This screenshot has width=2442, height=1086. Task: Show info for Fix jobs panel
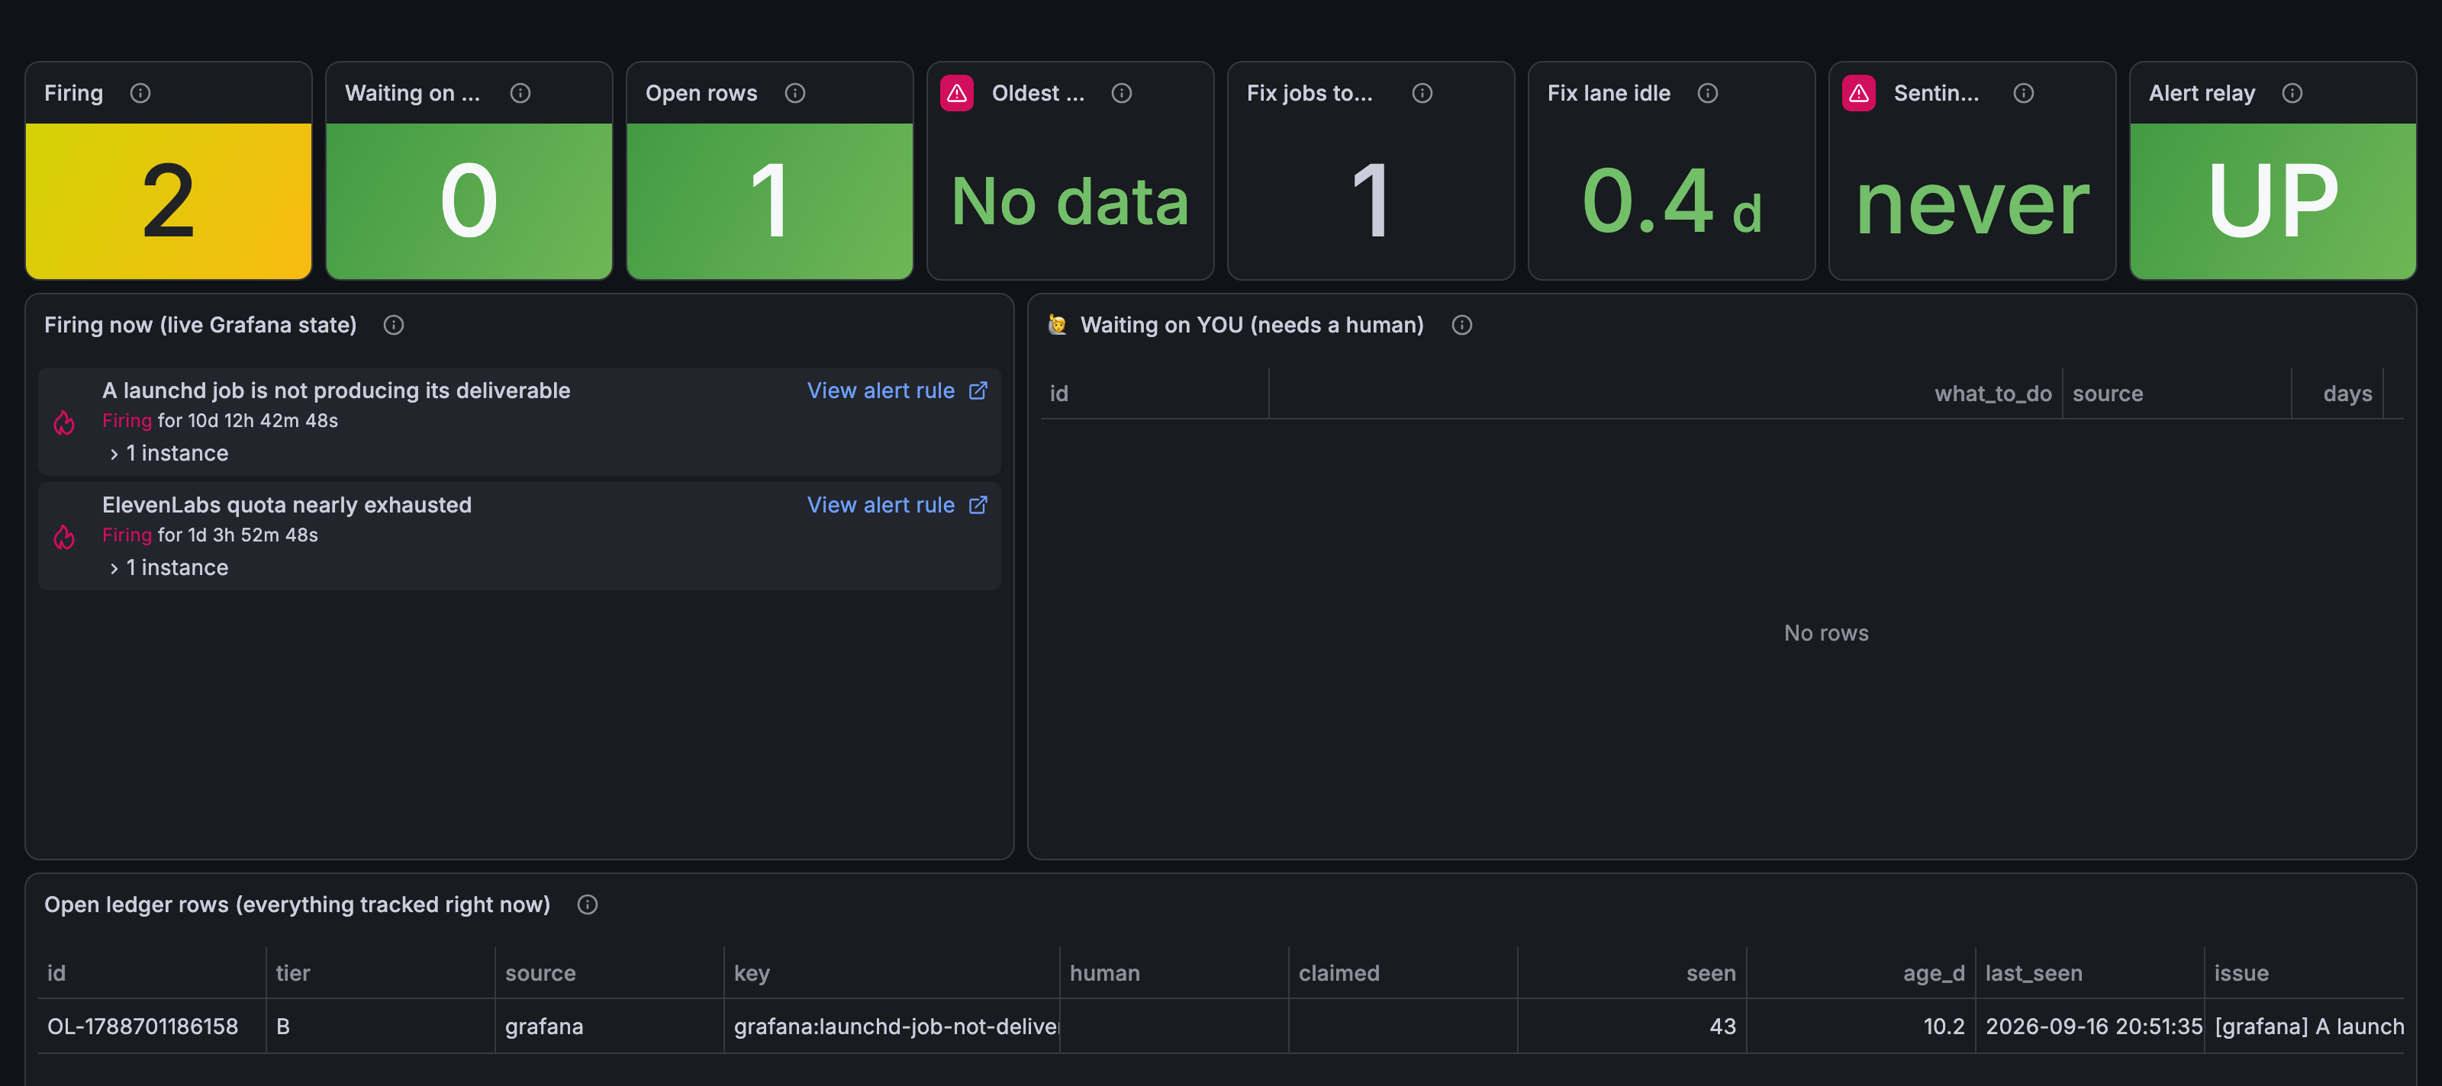(x=1422, y=93)
